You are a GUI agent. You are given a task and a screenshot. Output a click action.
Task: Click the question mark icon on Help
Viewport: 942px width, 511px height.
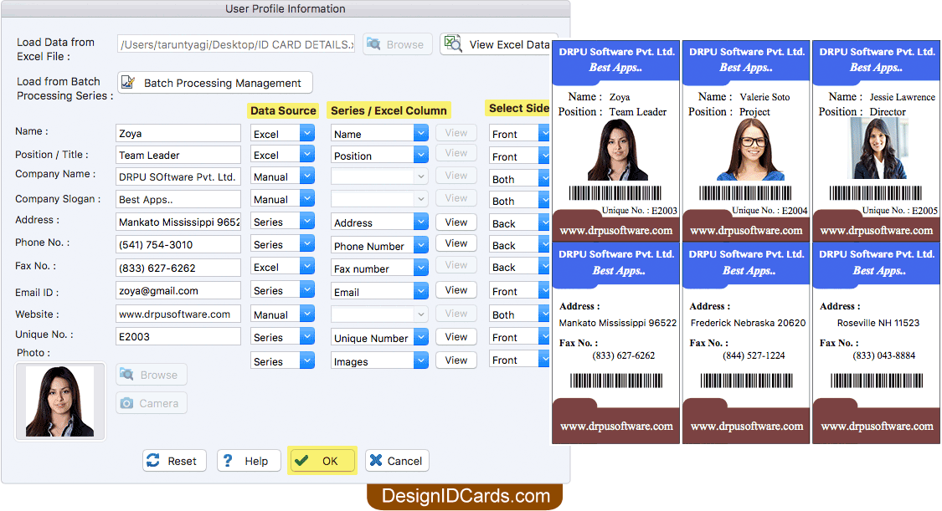click(228, 461)
